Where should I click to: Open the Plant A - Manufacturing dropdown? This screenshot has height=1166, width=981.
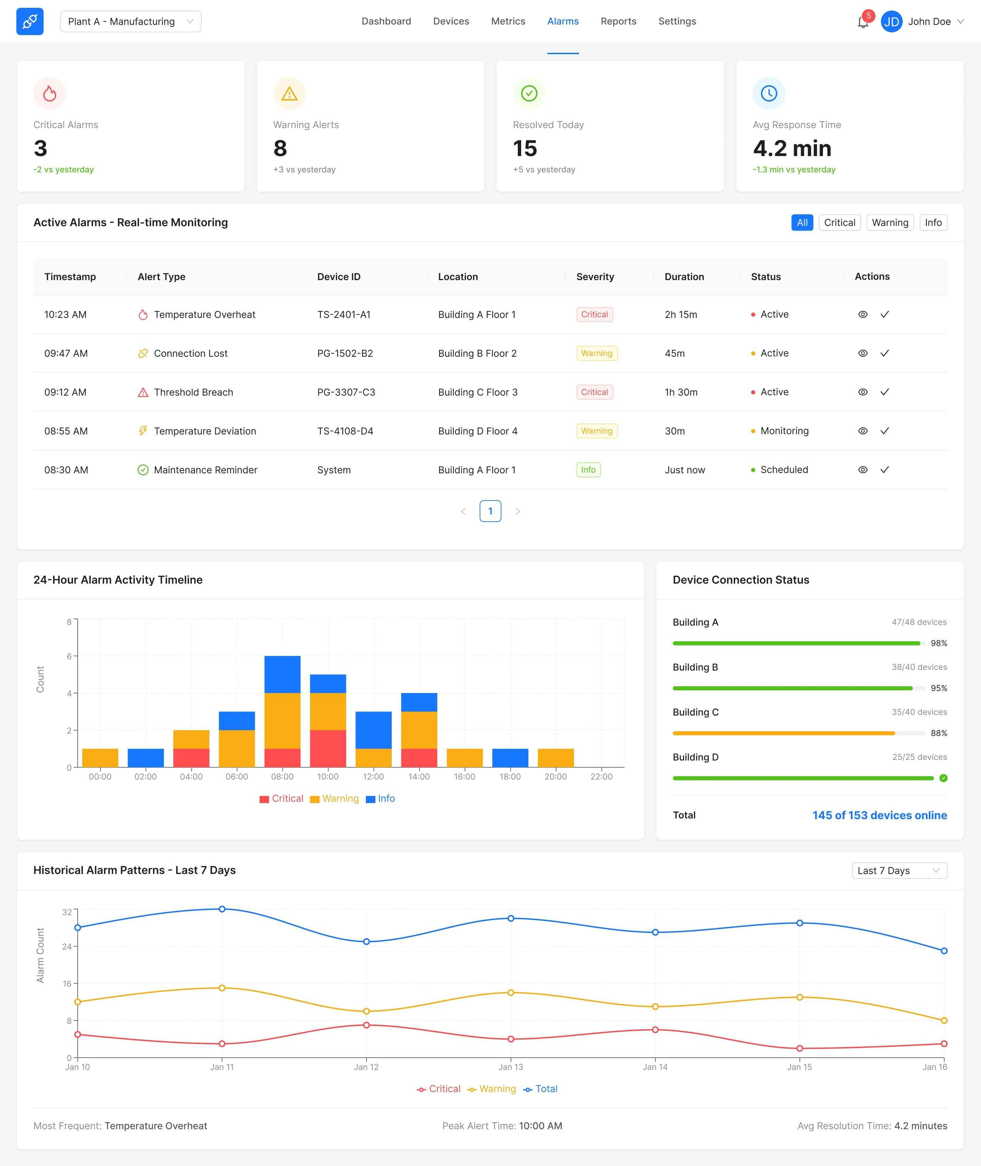[x=131, y=22]
